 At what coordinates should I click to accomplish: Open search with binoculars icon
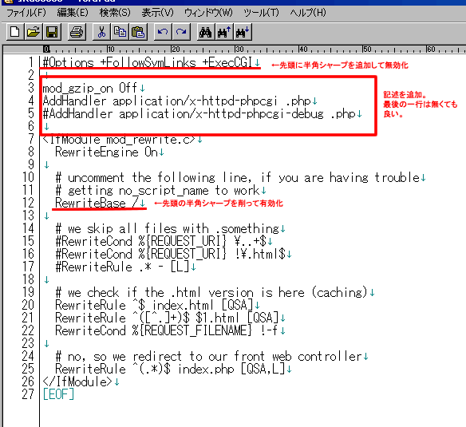[x=206, y=32]
